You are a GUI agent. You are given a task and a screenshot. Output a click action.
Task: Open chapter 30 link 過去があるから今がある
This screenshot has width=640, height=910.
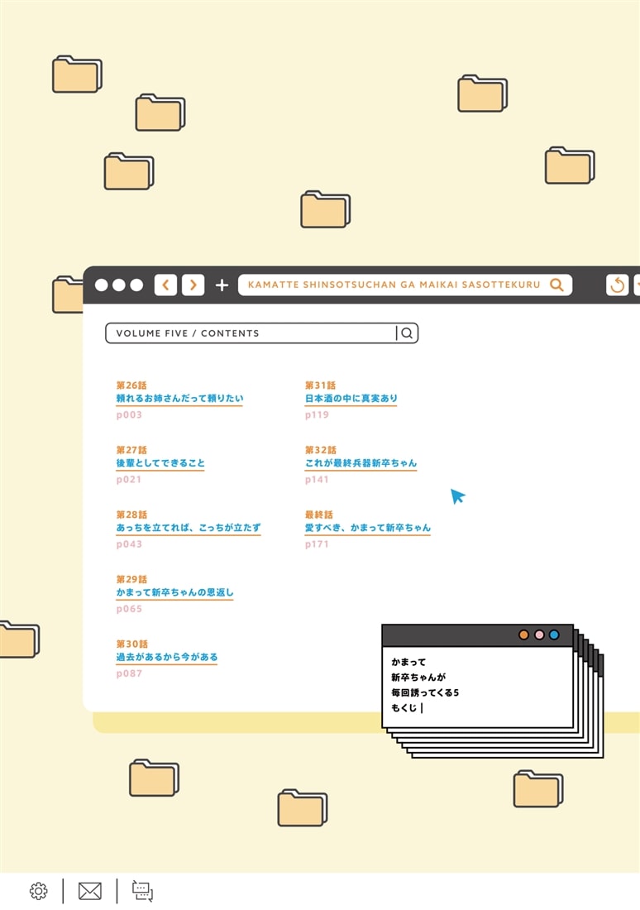click(167, 658)
